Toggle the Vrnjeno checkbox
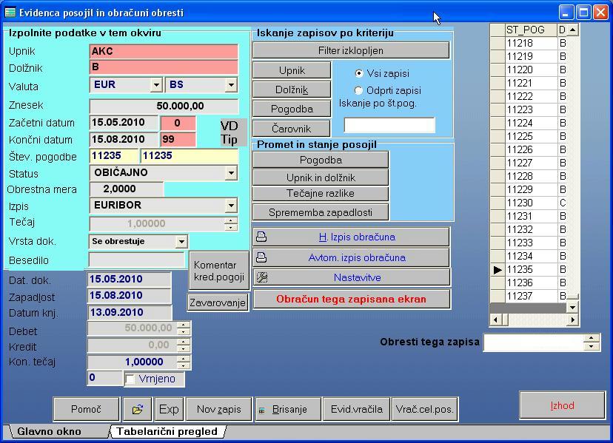This screenshot has width=613, height=443. pos(130,379)
